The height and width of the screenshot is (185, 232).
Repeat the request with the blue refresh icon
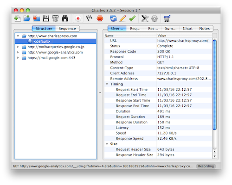tap(113, 18)
